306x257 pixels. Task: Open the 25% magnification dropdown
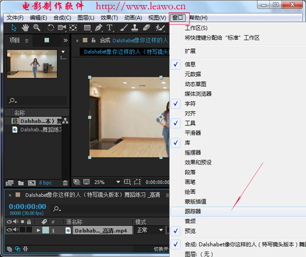tap(107, 182)
